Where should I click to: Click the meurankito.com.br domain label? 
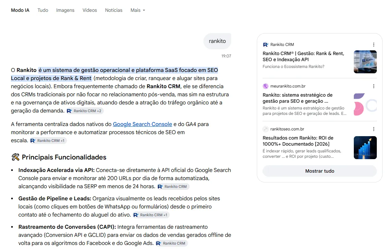[x=288, y=86]
